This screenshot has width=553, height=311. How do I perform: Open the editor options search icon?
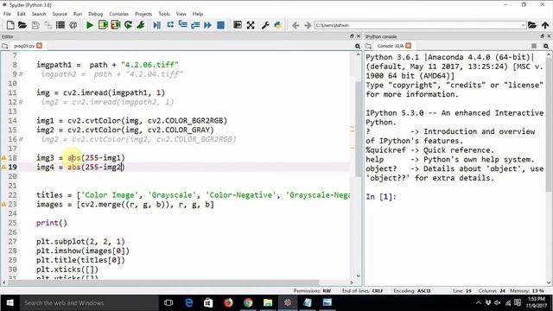pos(358,46)
